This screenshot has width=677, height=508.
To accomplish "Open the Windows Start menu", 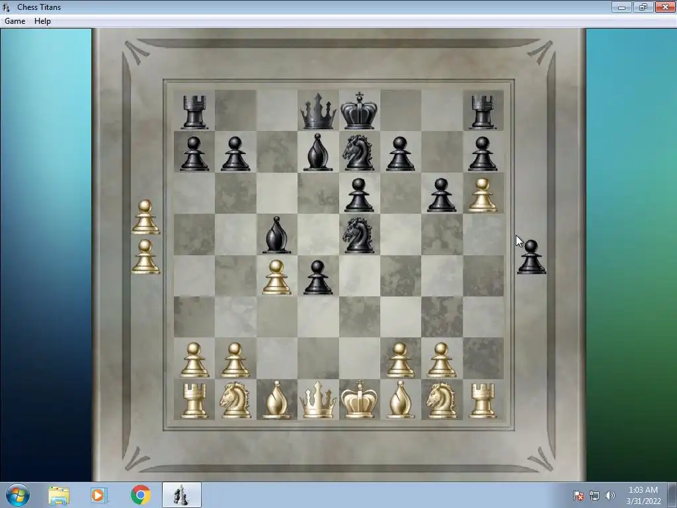I will [18, 495].
